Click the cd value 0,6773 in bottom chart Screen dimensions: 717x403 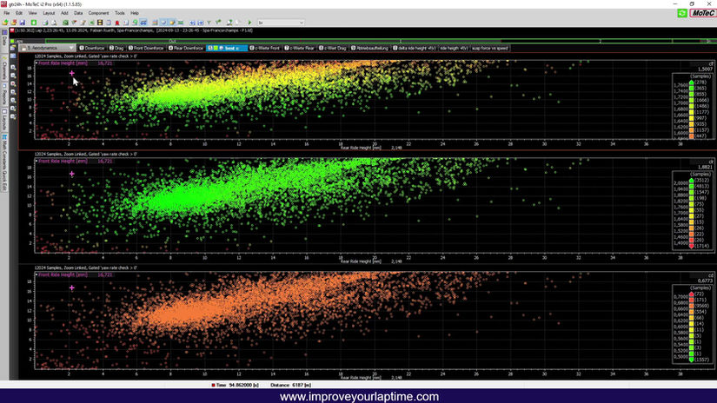point(705,281)
